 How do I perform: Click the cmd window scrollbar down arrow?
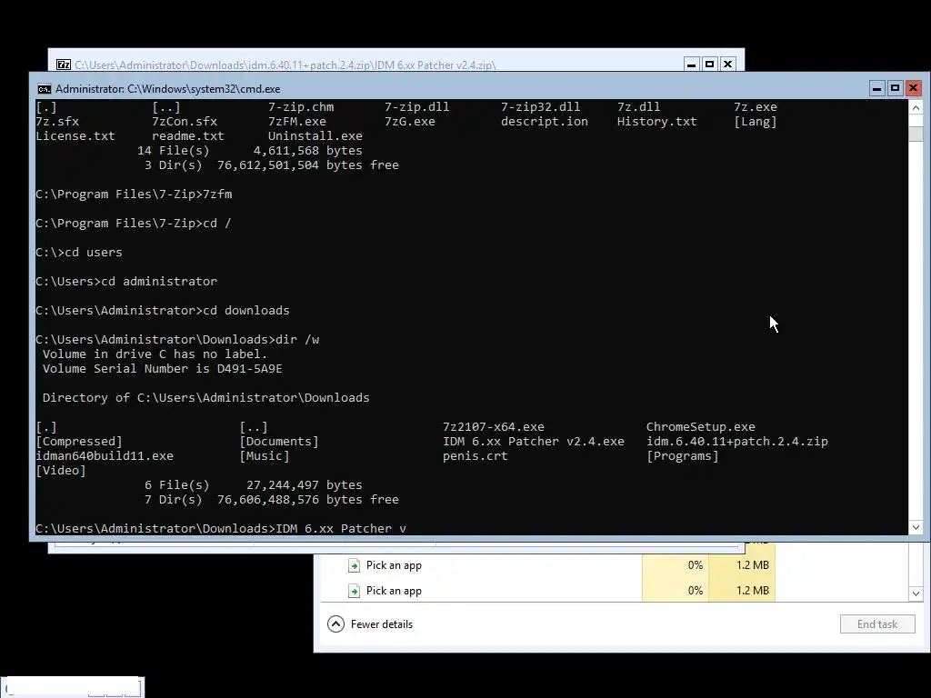point(916,527)
